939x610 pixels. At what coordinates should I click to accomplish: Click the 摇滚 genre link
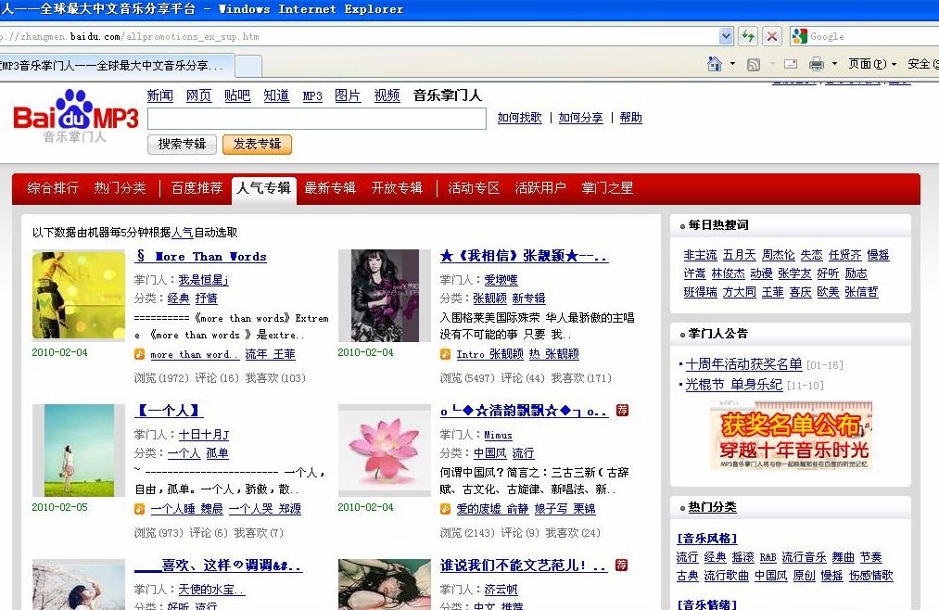742,557
